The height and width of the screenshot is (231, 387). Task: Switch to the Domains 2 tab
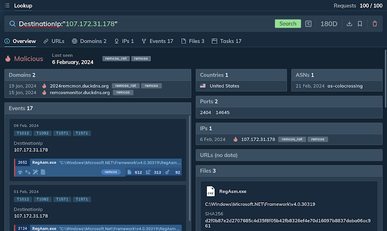(89, 41)
